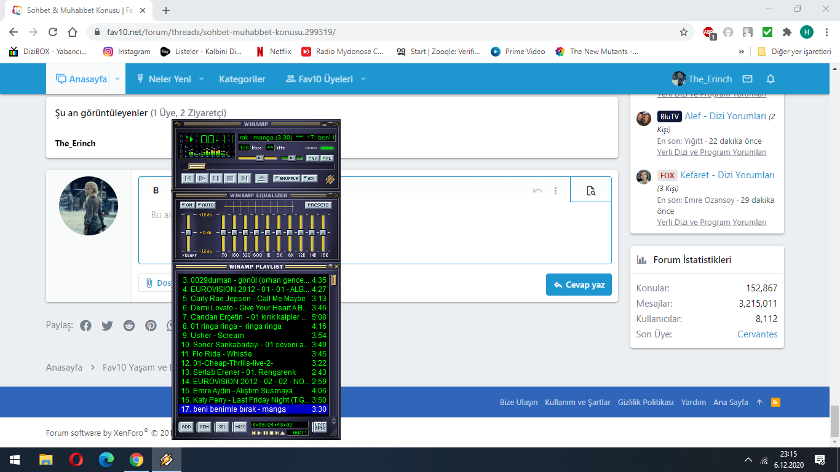Screen dimensions: 840x472
Task: Expand the Neler Yeni dropdown arrow
Action: [x=202, y=79]
